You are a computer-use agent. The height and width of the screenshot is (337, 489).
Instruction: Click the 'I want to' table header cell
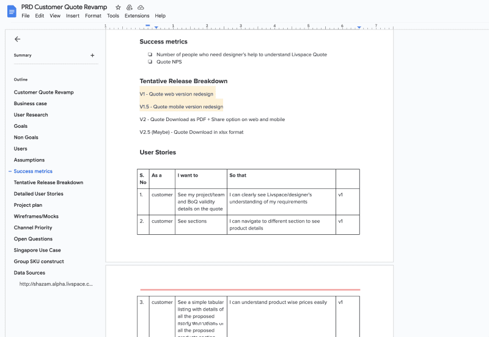coord(201,179)
